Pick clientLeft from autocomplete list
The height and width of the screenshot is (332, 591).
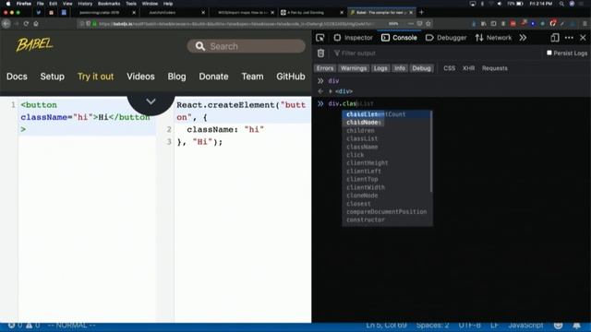coord(386,172)
